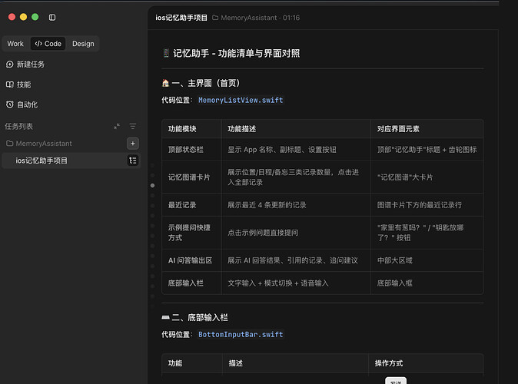Image resolution: width=518 pixels, height=384 pixels.
Task: Click the first outline dot in document gutter
Action: coord(152,165)
